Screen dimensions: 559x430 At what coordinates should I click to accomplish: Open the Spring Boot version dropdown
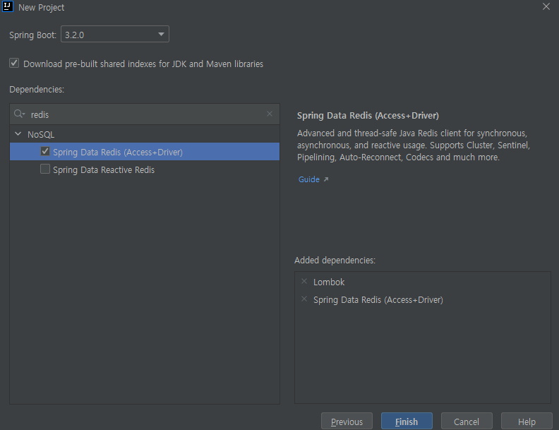[115, 34]
